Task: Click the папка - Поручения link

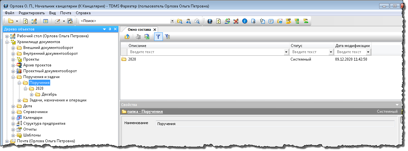Action: tap(145, 111)
